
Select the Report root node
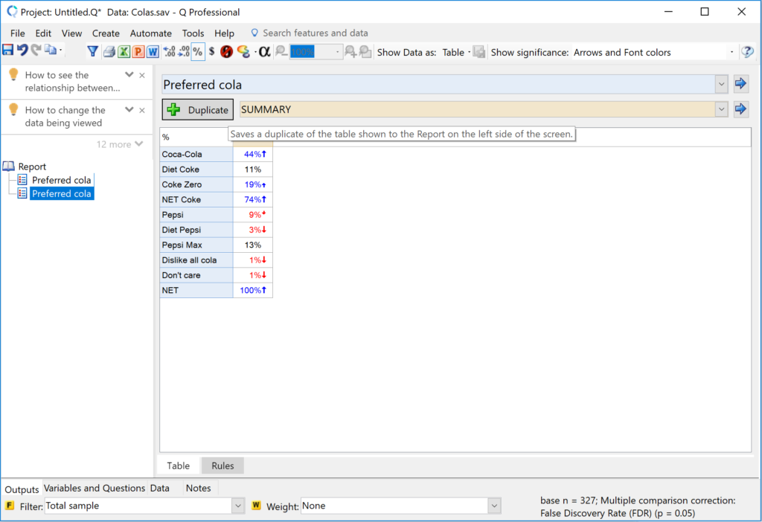coord(32,167)
